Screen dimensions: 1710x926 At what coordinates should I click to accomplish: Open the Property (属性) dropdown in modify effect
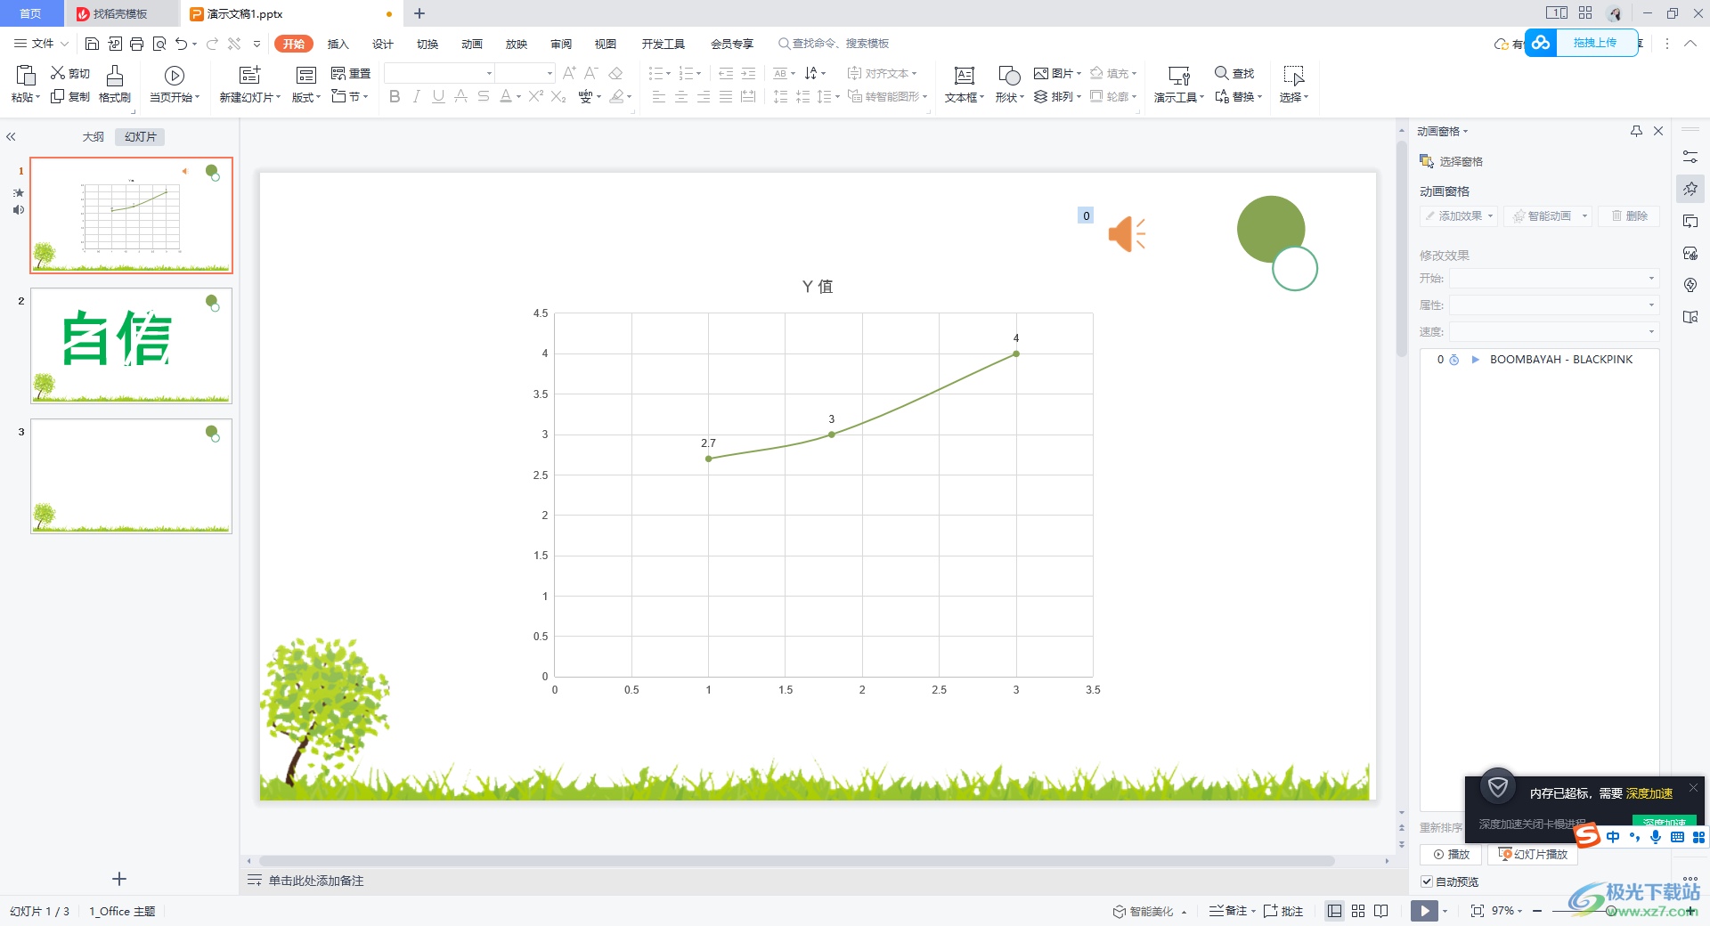pos(1554,305)
